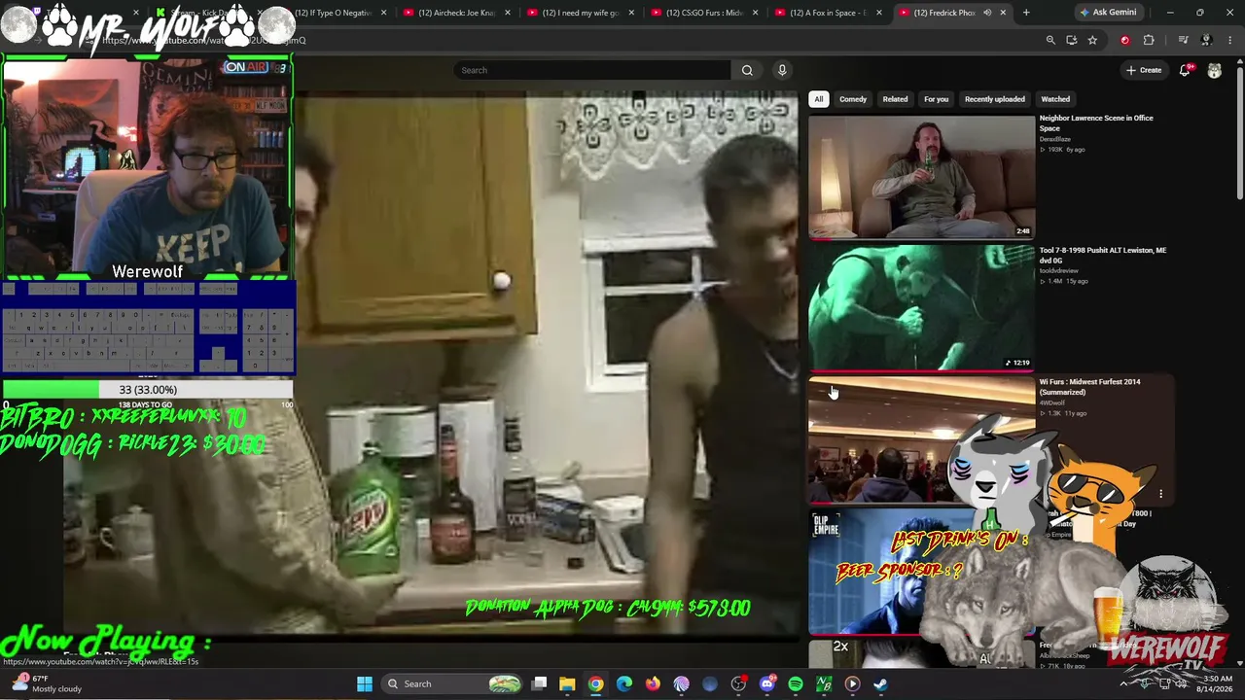This screenshot has height=700, width=1245.
Task: Open the Windows Start menu
Action: click(365, 683)
